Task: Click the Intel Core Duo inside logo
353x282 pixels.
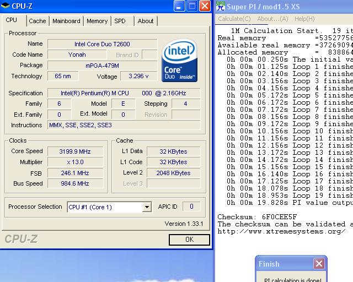Action: [x=179, y=61]
